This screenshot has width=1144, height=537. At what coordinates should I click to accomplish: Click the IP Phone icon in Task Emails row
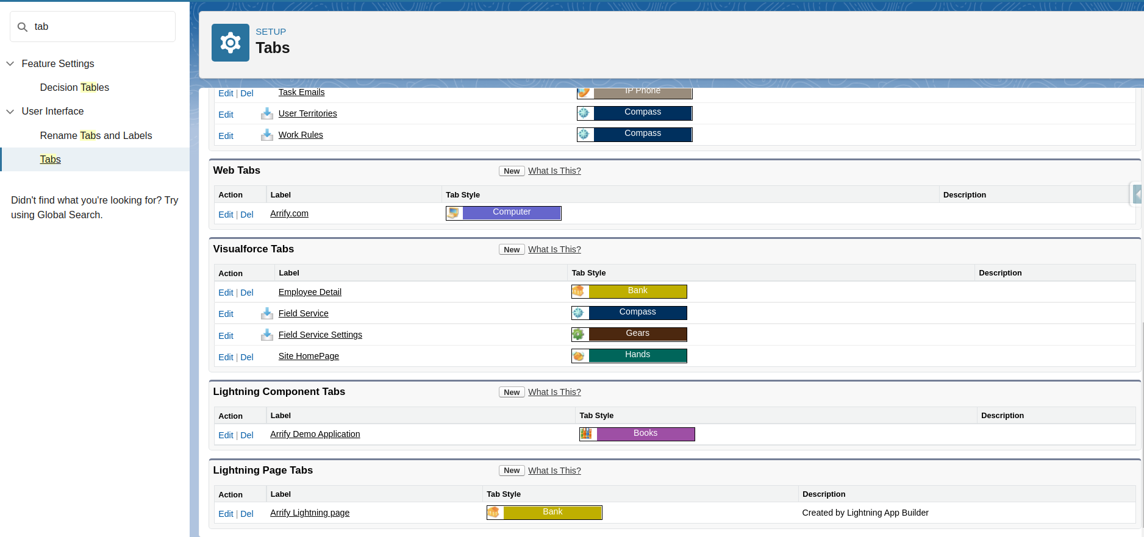(584, 93)
